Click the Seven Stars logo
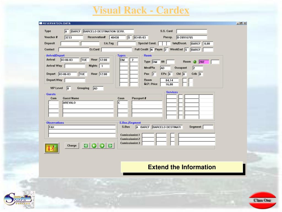 tap(19, 200)
